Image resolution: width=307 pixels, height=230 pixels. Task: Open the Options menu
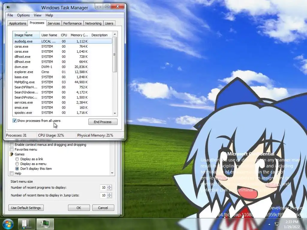click(23, 15)
